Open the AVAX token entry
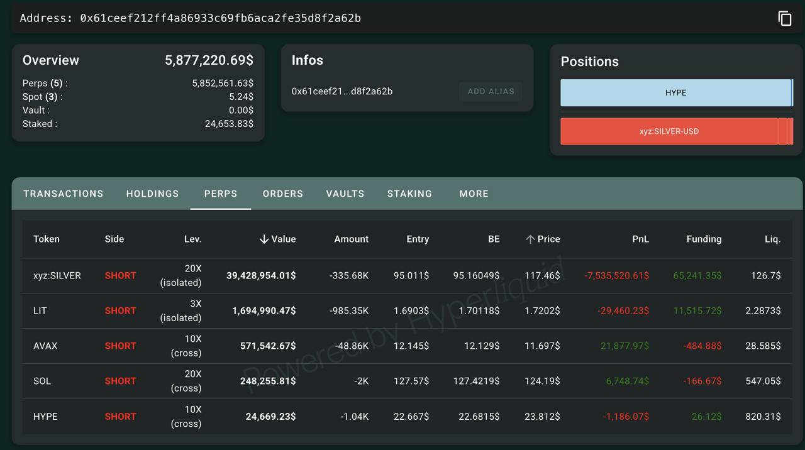This screenshot has width=805, height=450. click(45, 346)
